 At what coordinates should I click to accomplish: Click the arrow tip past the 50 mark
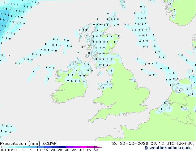(x=98, y=147)
